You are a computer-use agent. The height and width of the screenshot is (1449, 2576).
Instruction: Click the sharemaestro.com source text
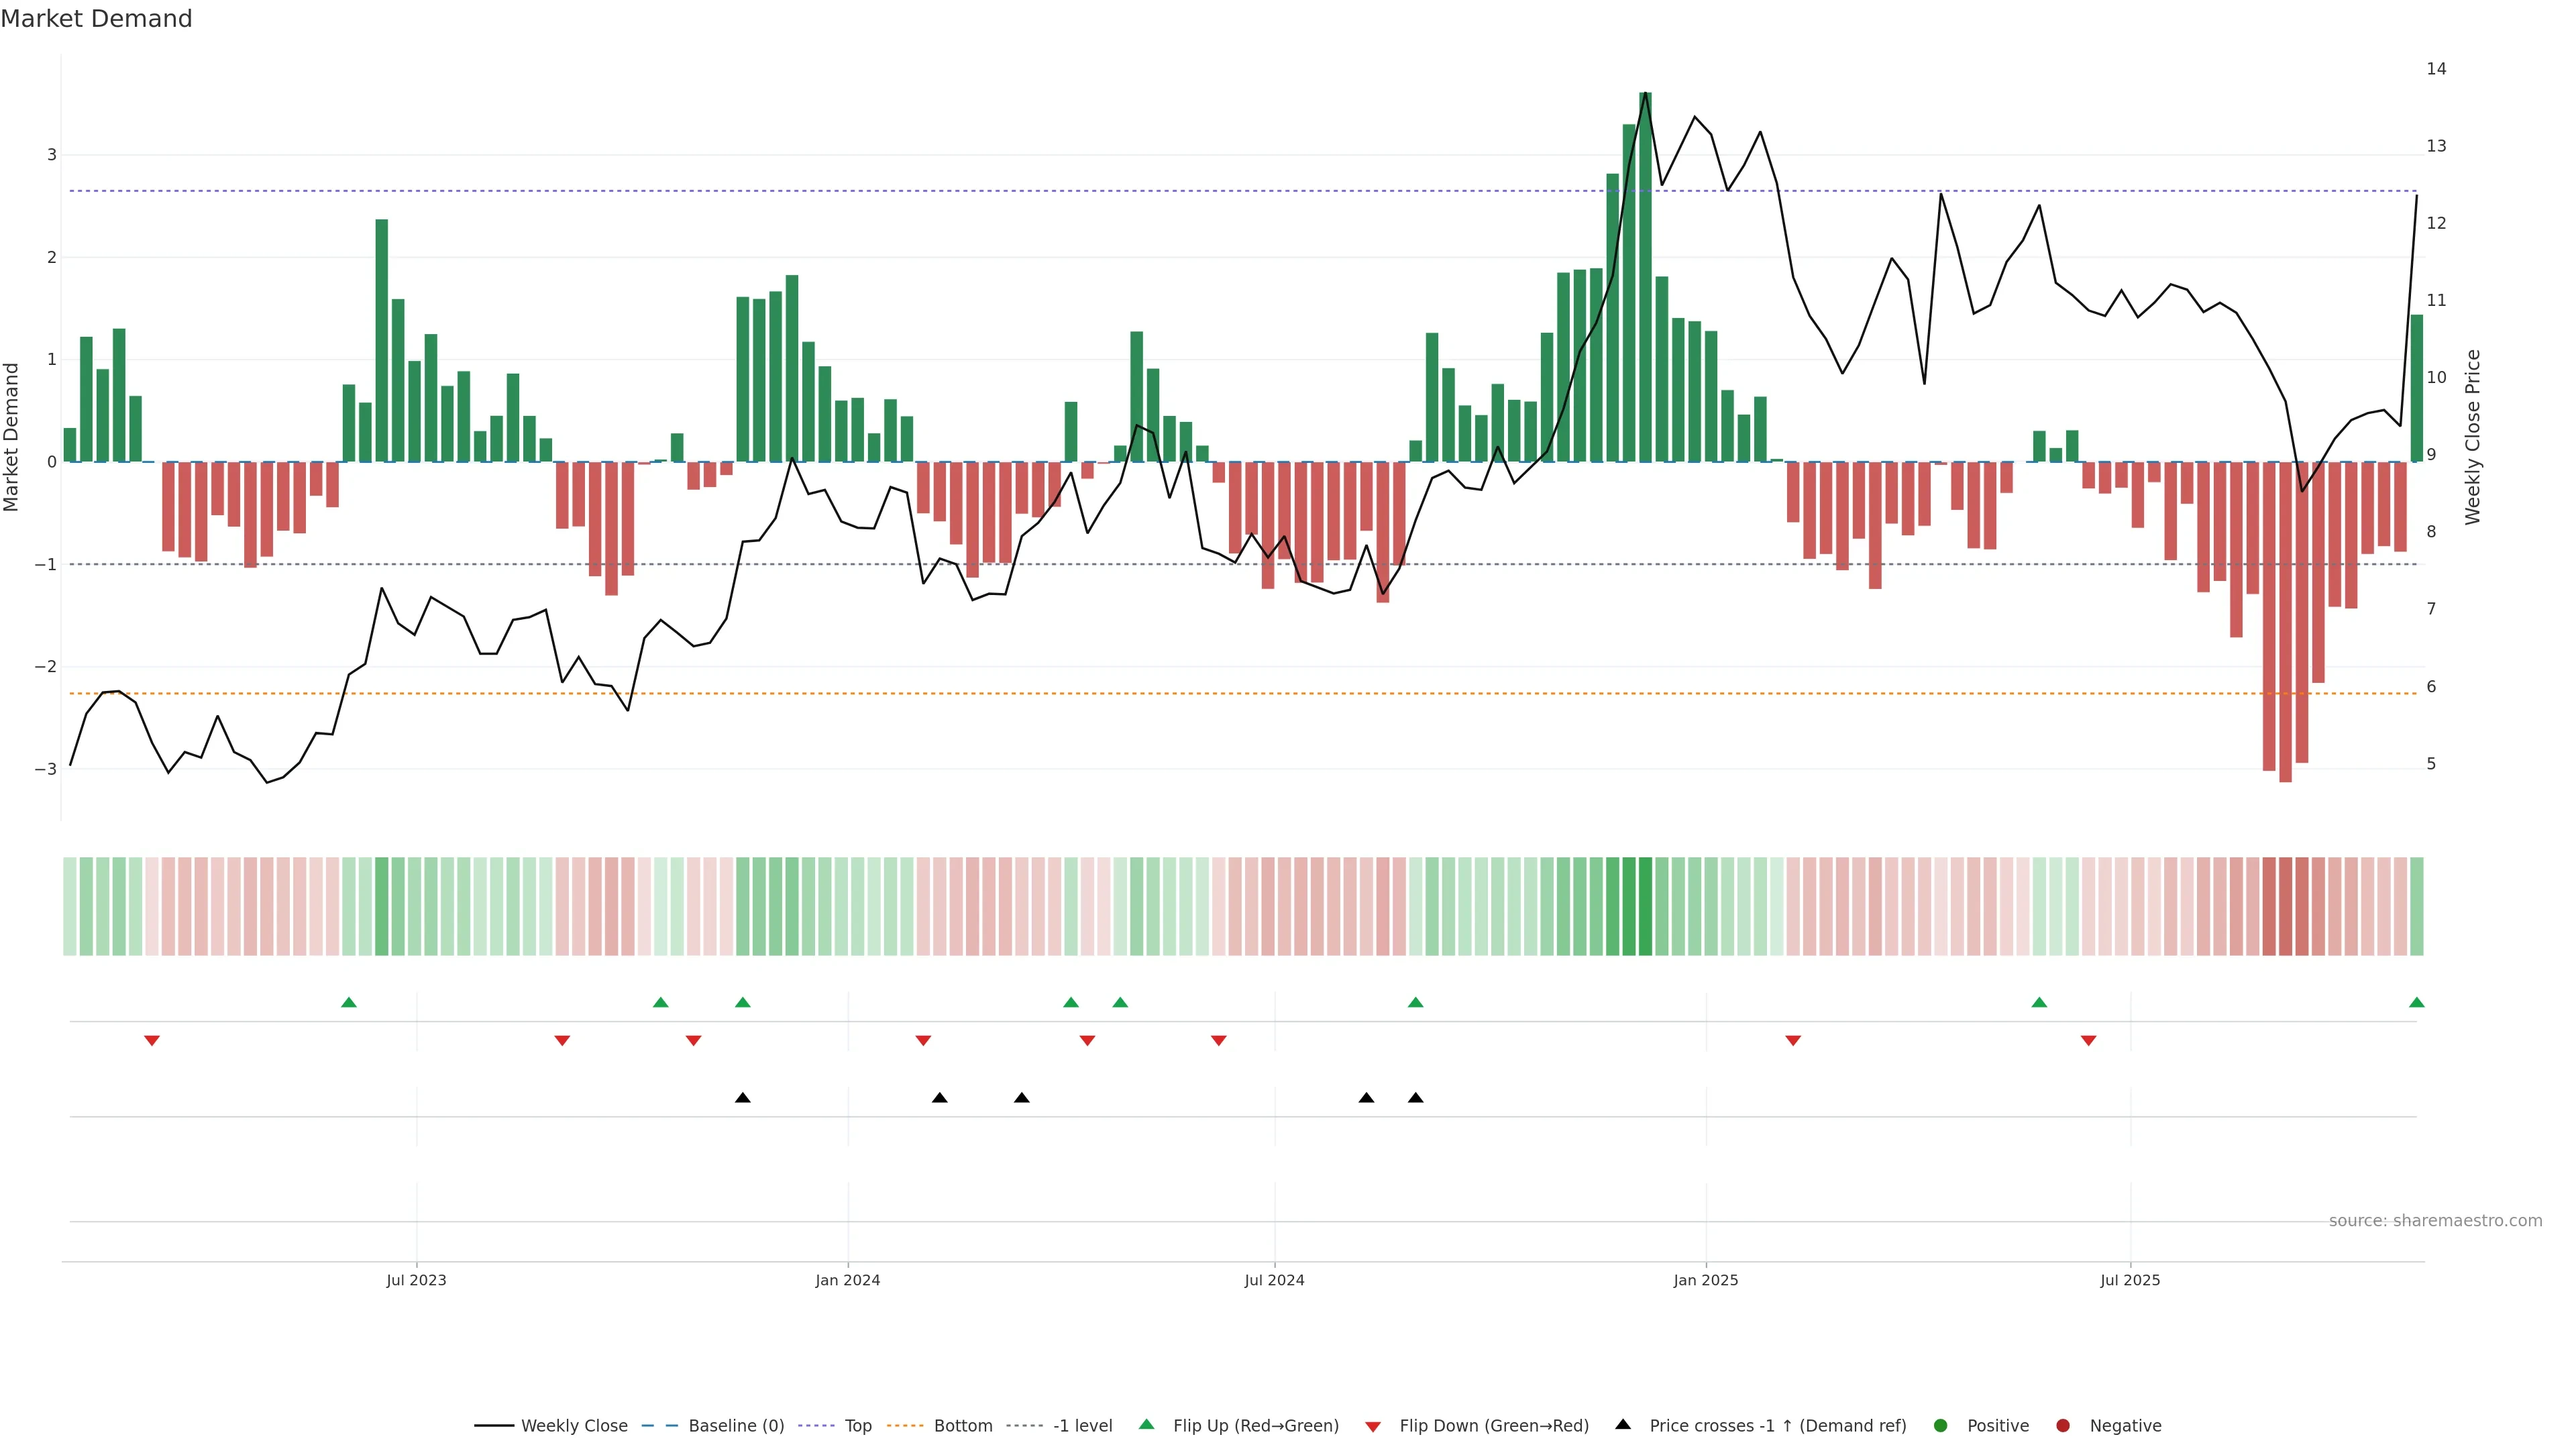[2435, 1221]
